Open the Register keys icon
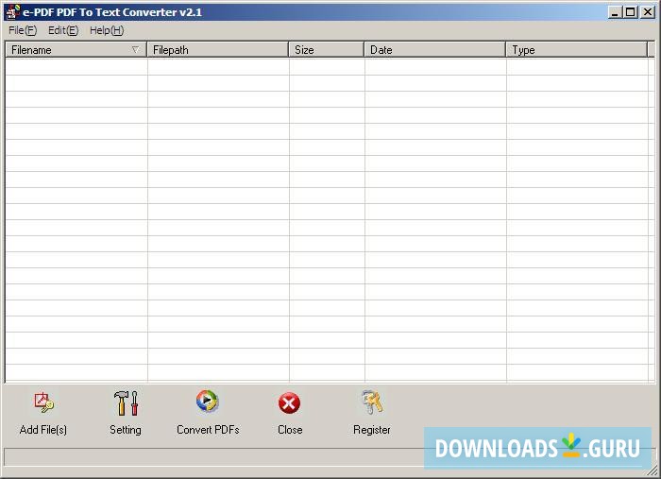661x479 pixels. click(372, 402)
